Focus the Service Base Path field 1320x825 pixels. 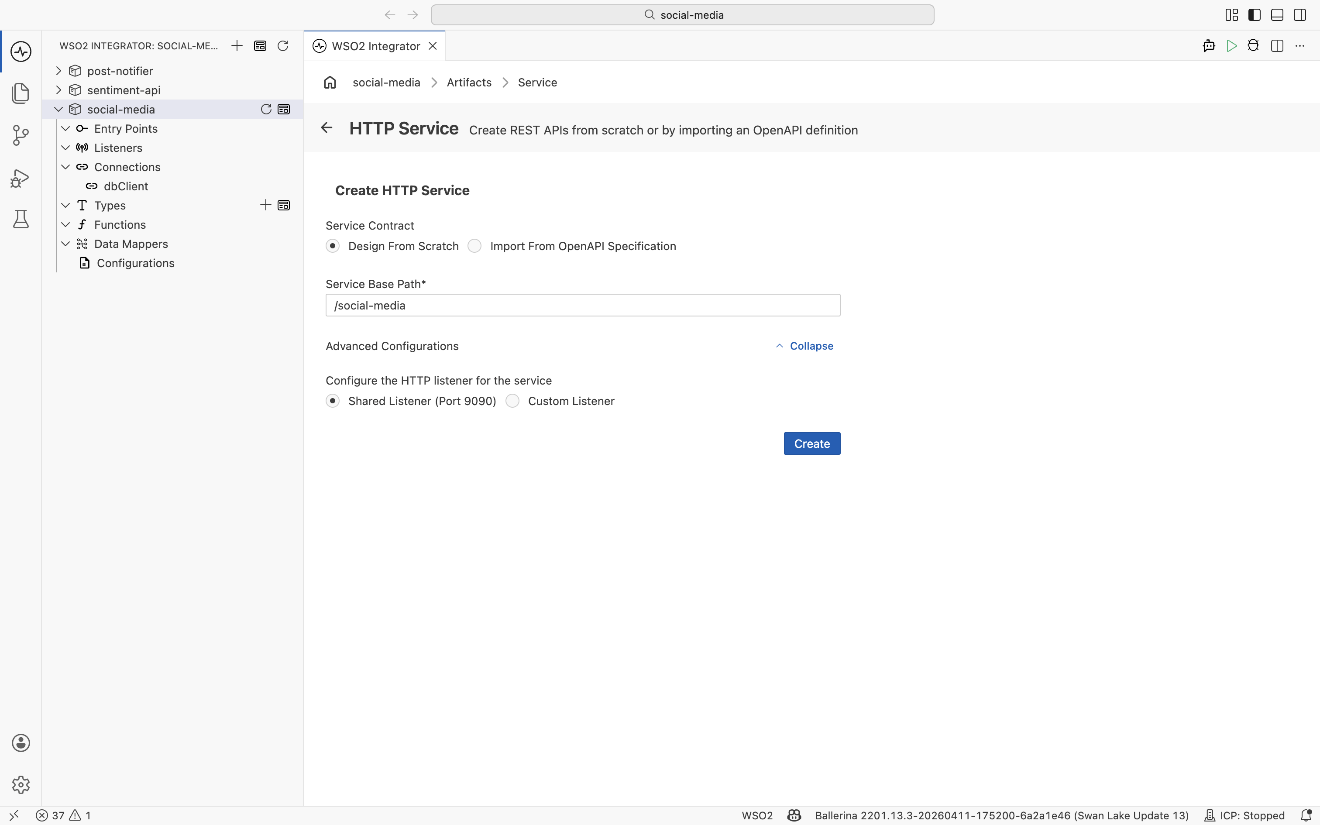583,305
